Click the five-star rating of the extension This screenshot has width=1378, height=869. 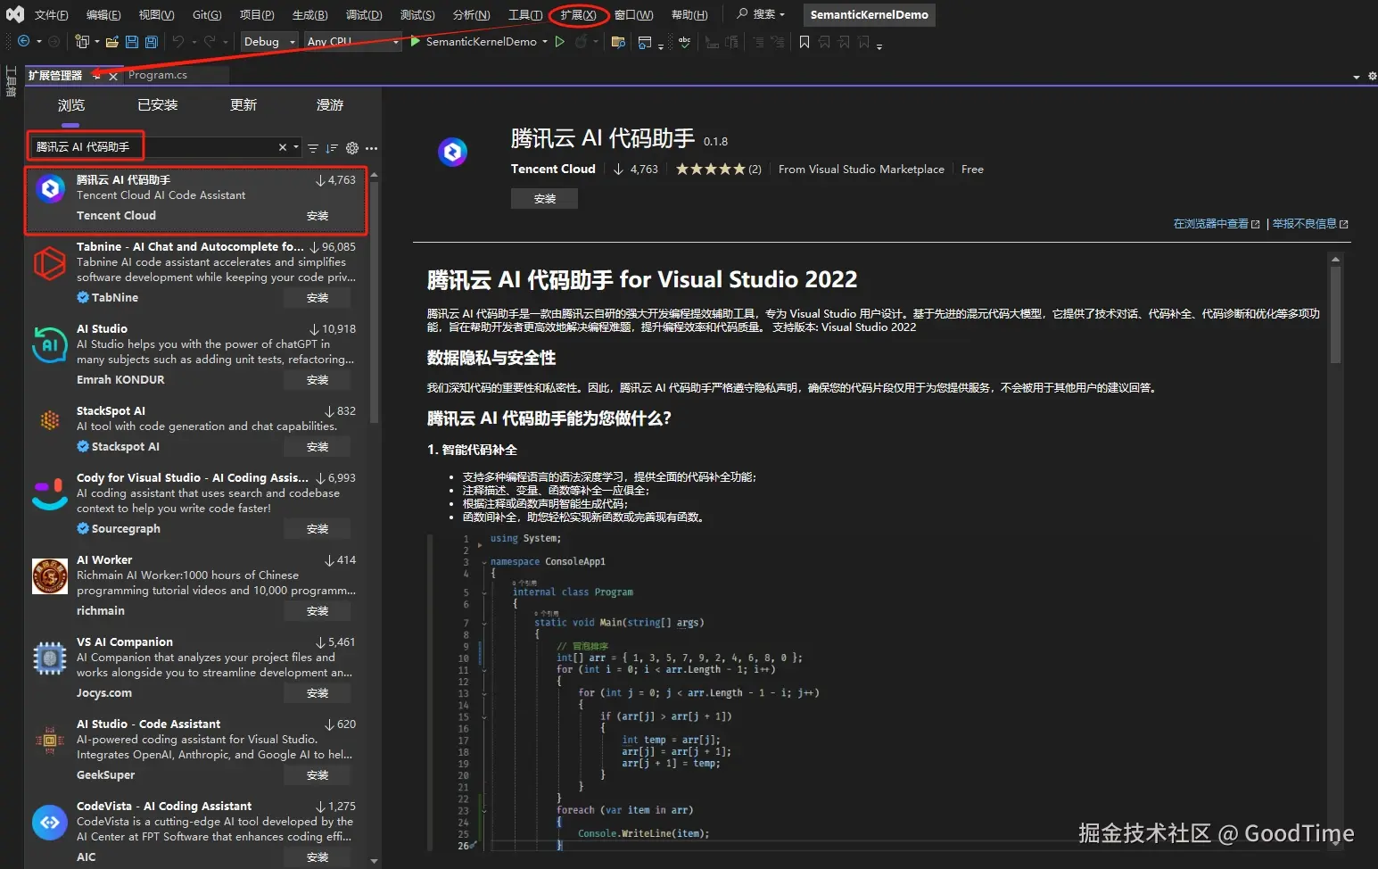pos(710,168)
